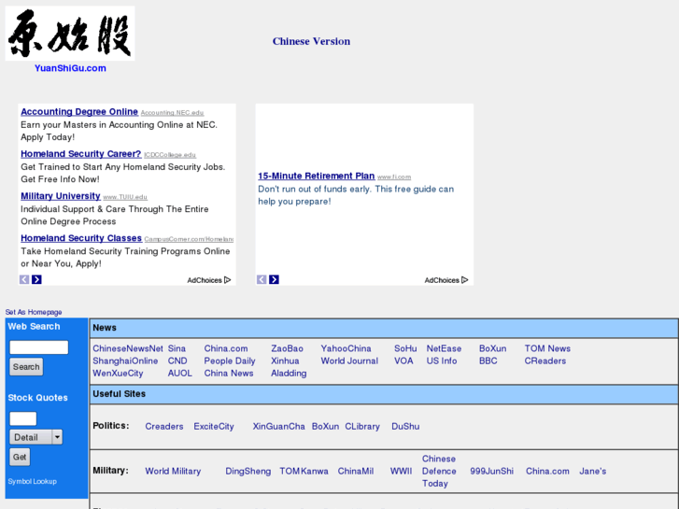Open the Symbol Lookup link
679x509 pixels.
(32, 481)
